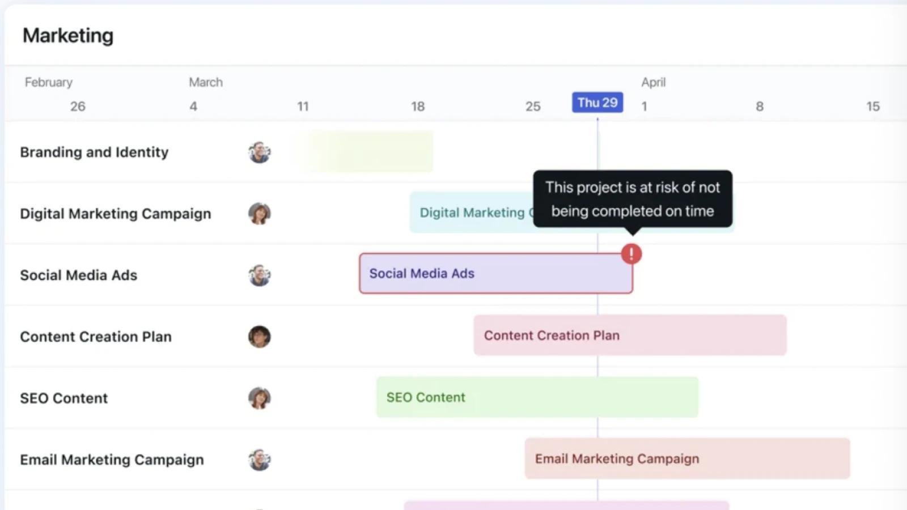
Task: Open the Digital Marketing Campaign row label
Action: click(x=116, y=214)
